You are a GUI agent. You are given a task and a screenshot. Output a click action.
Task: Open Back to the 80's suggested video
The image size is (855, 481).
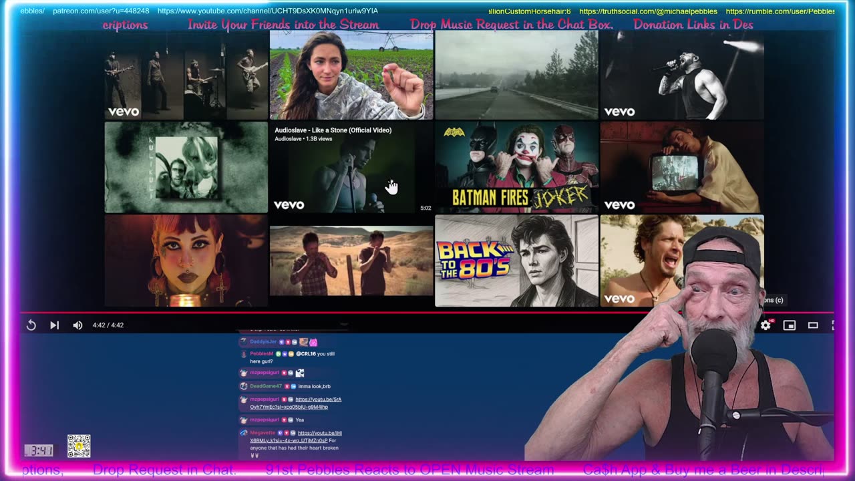517,261
